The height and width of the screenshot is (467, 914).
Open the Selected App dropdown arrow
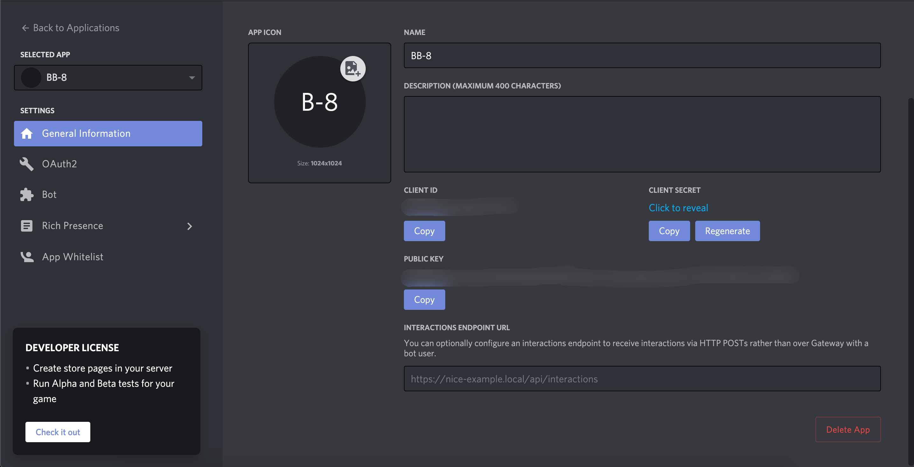pos(192,78)
